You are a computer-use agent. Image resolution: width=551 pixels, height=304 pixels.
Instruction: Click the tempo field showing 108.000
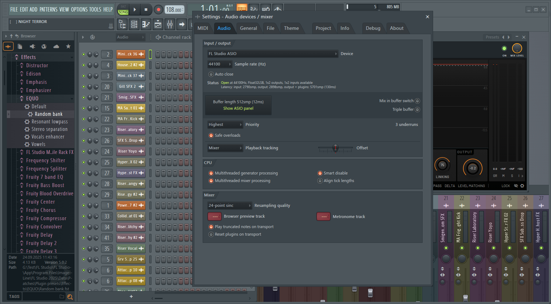[x=175, y=10]
